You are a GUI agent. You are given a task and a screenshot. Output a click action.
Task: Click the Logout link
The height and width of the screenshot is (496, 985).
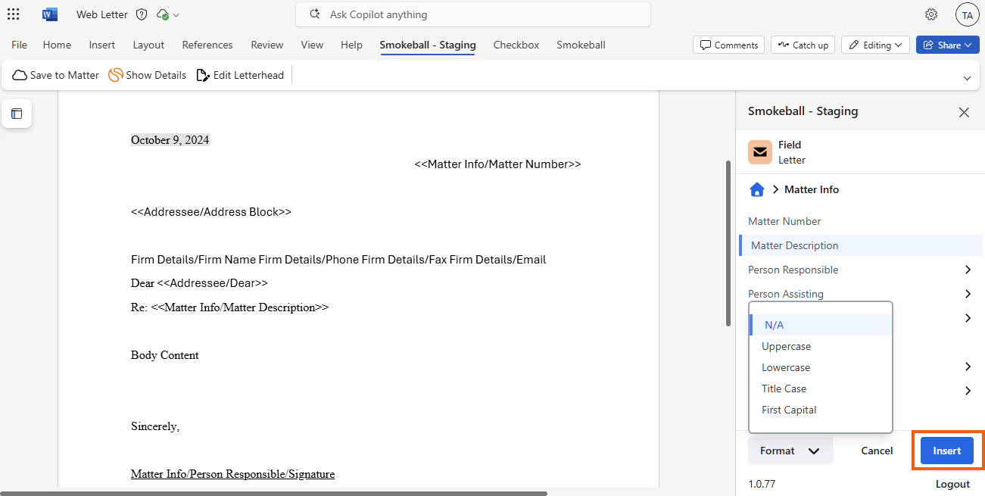point(952,484)
